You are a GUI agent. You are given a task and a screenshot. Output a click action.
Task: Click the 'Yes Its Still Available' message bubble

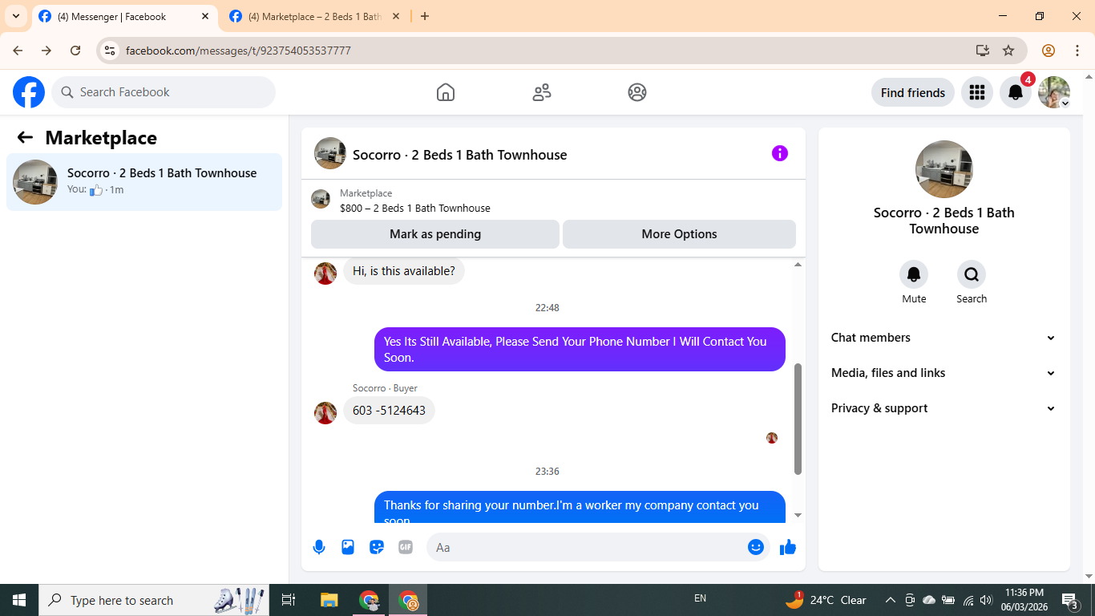point(580,350)
